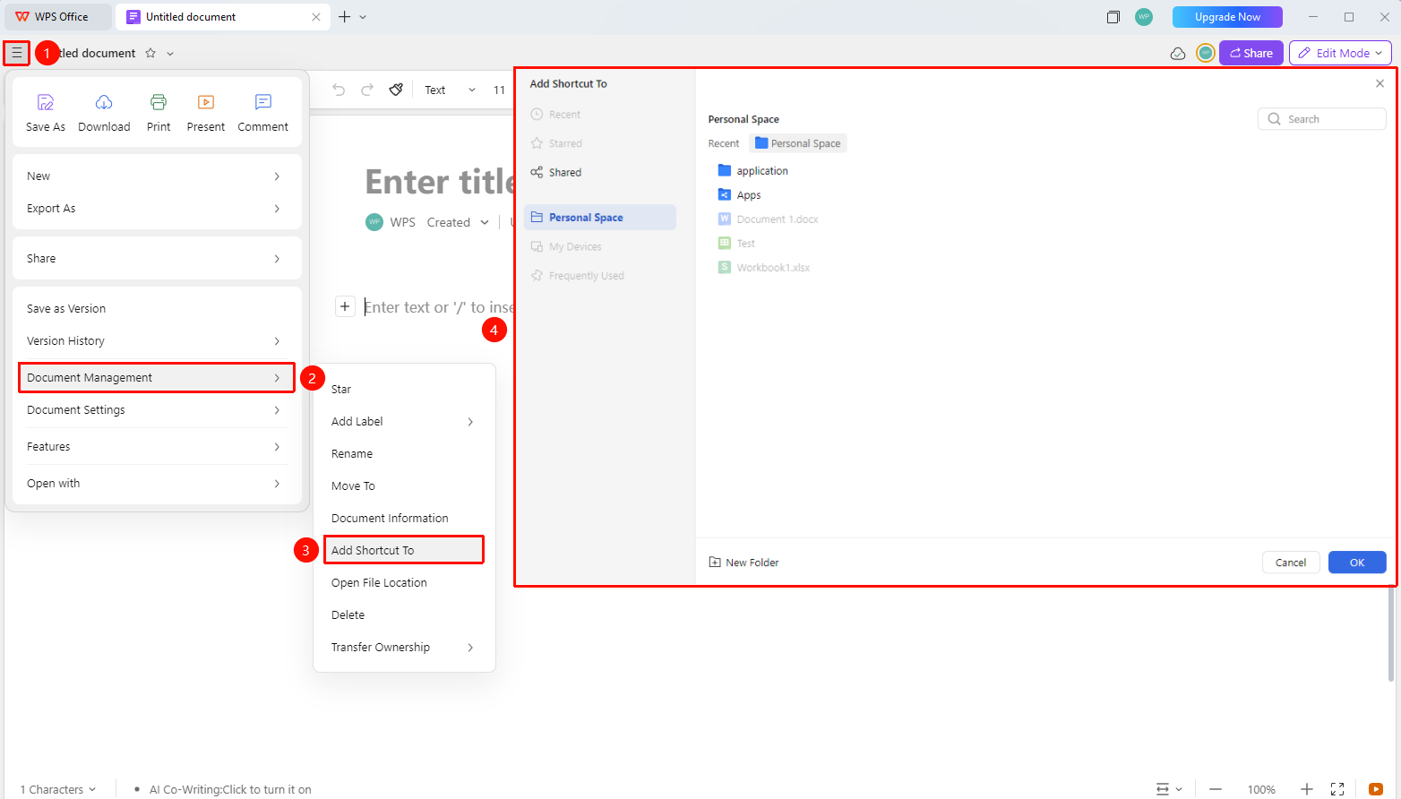
Task: Click the Enter title heading field
Action: (x=440, y=182)
